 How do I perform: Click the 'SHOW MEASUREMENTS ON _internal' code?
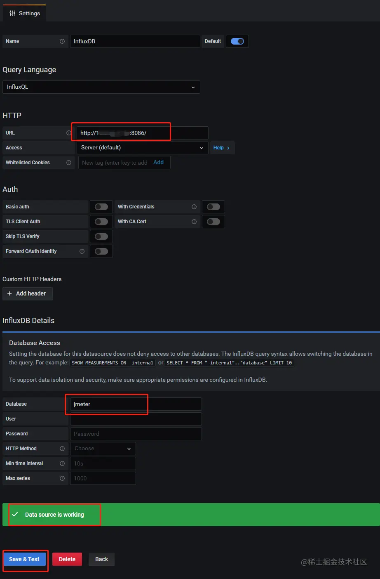click(x=113, y=363)
